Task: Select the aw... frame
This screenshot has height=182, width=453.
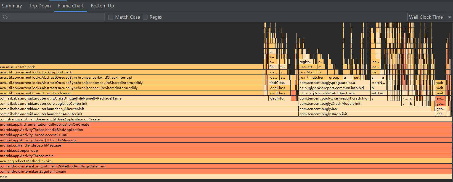Action: click(x=440, y=98)
